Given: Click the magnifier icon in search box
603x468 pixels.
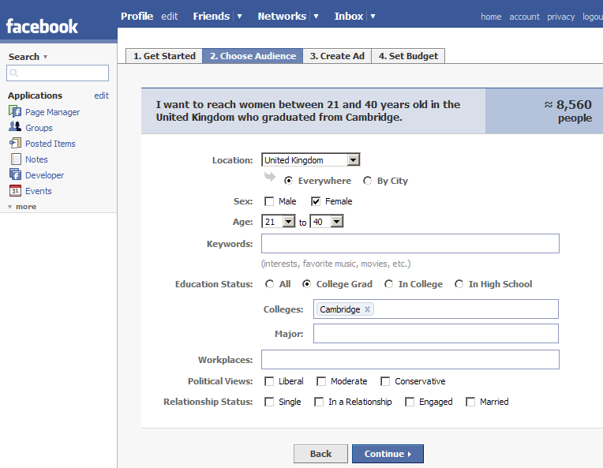Looking at the screenshot, I should click(x=13, y=73).
